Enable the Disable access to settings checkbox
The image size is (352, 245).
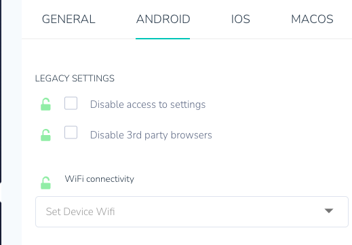point(71,103)
